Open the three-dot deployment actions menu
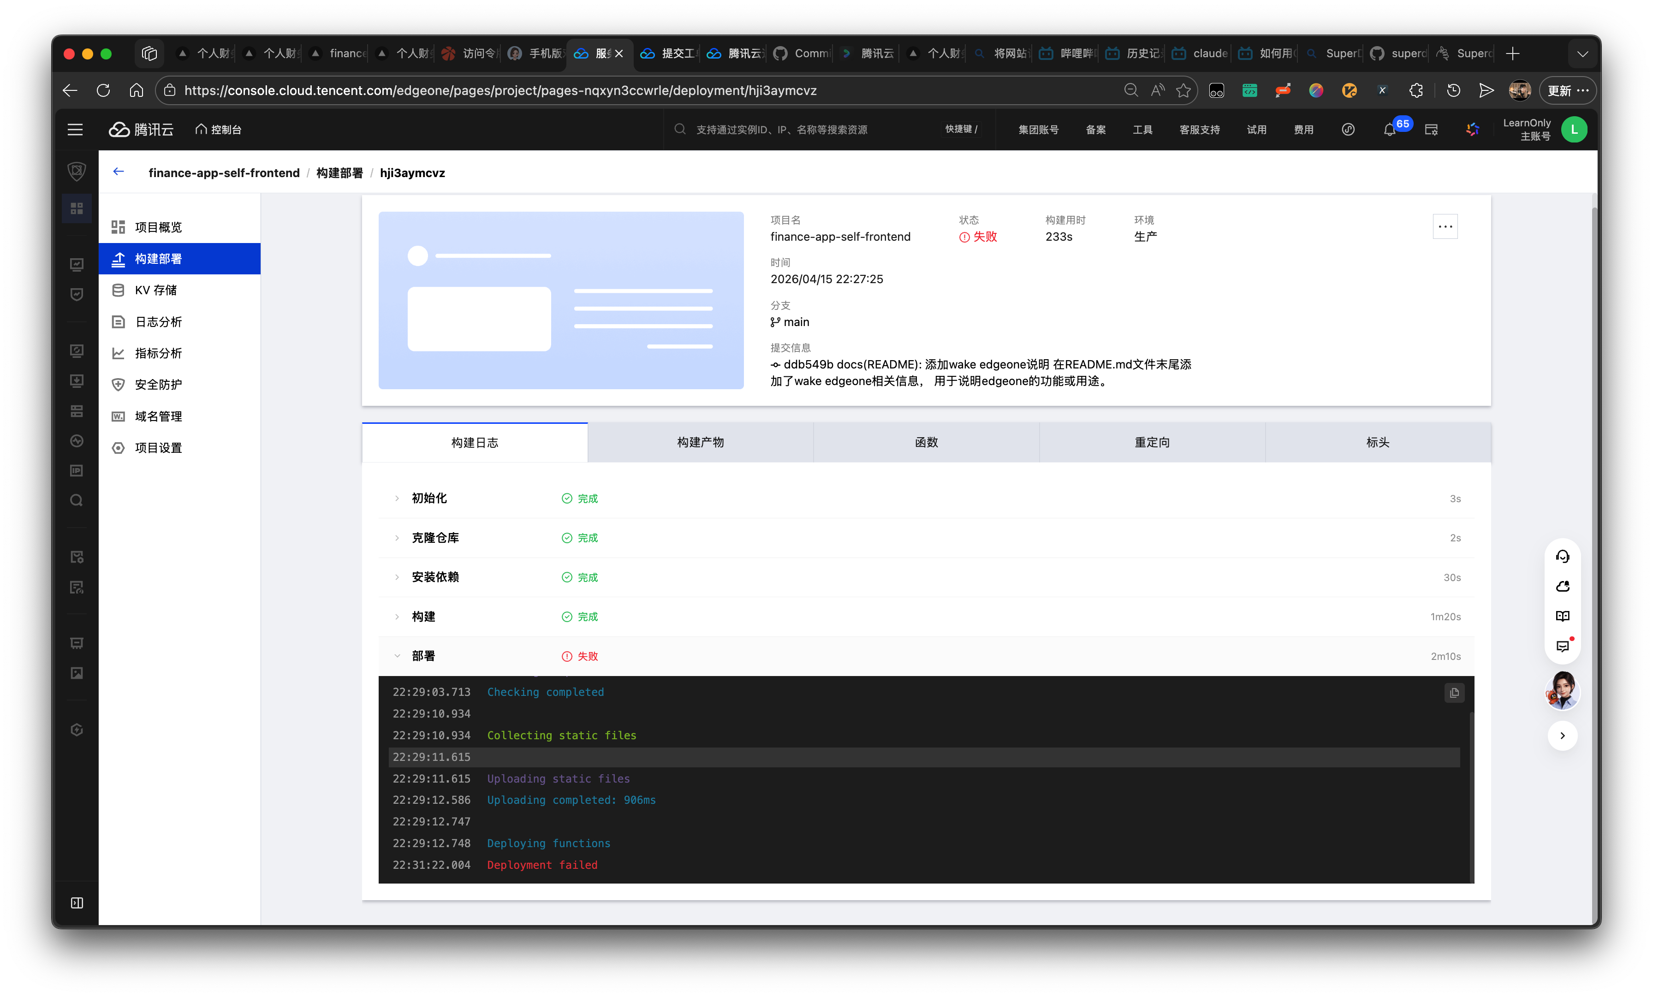This screenshot has width=1653, height=997. click(x=1445, y=227)
